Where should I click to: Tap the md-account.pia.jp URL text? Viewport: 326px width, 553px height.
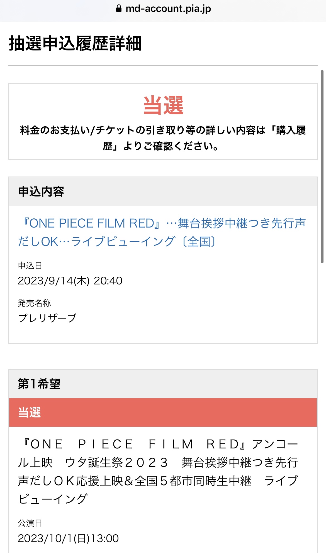(168, 9)
